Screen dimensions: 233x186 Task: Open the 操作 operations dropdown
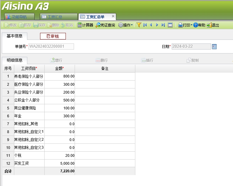click(x=125, y=25)
